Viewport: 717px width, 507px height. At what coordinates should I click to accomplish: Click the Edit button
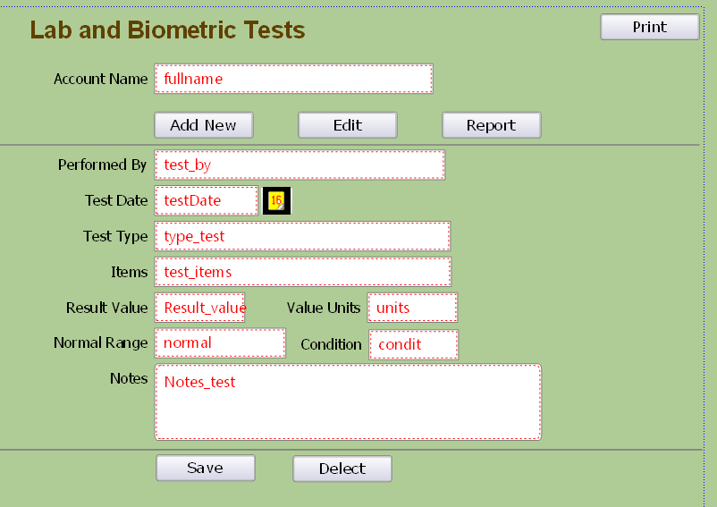click(348, 125)
